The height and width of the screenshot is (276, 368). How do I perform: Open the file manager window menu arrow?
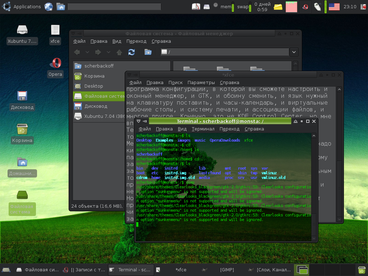73,34
